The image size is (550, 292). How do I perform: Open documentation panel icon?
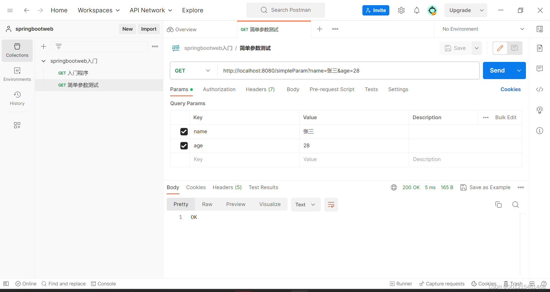[540, 48]
